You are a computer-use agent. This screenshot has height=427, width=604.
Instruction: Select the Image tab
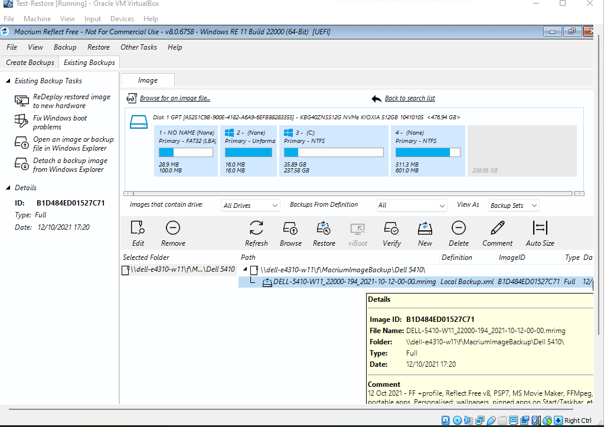[148, 80]
